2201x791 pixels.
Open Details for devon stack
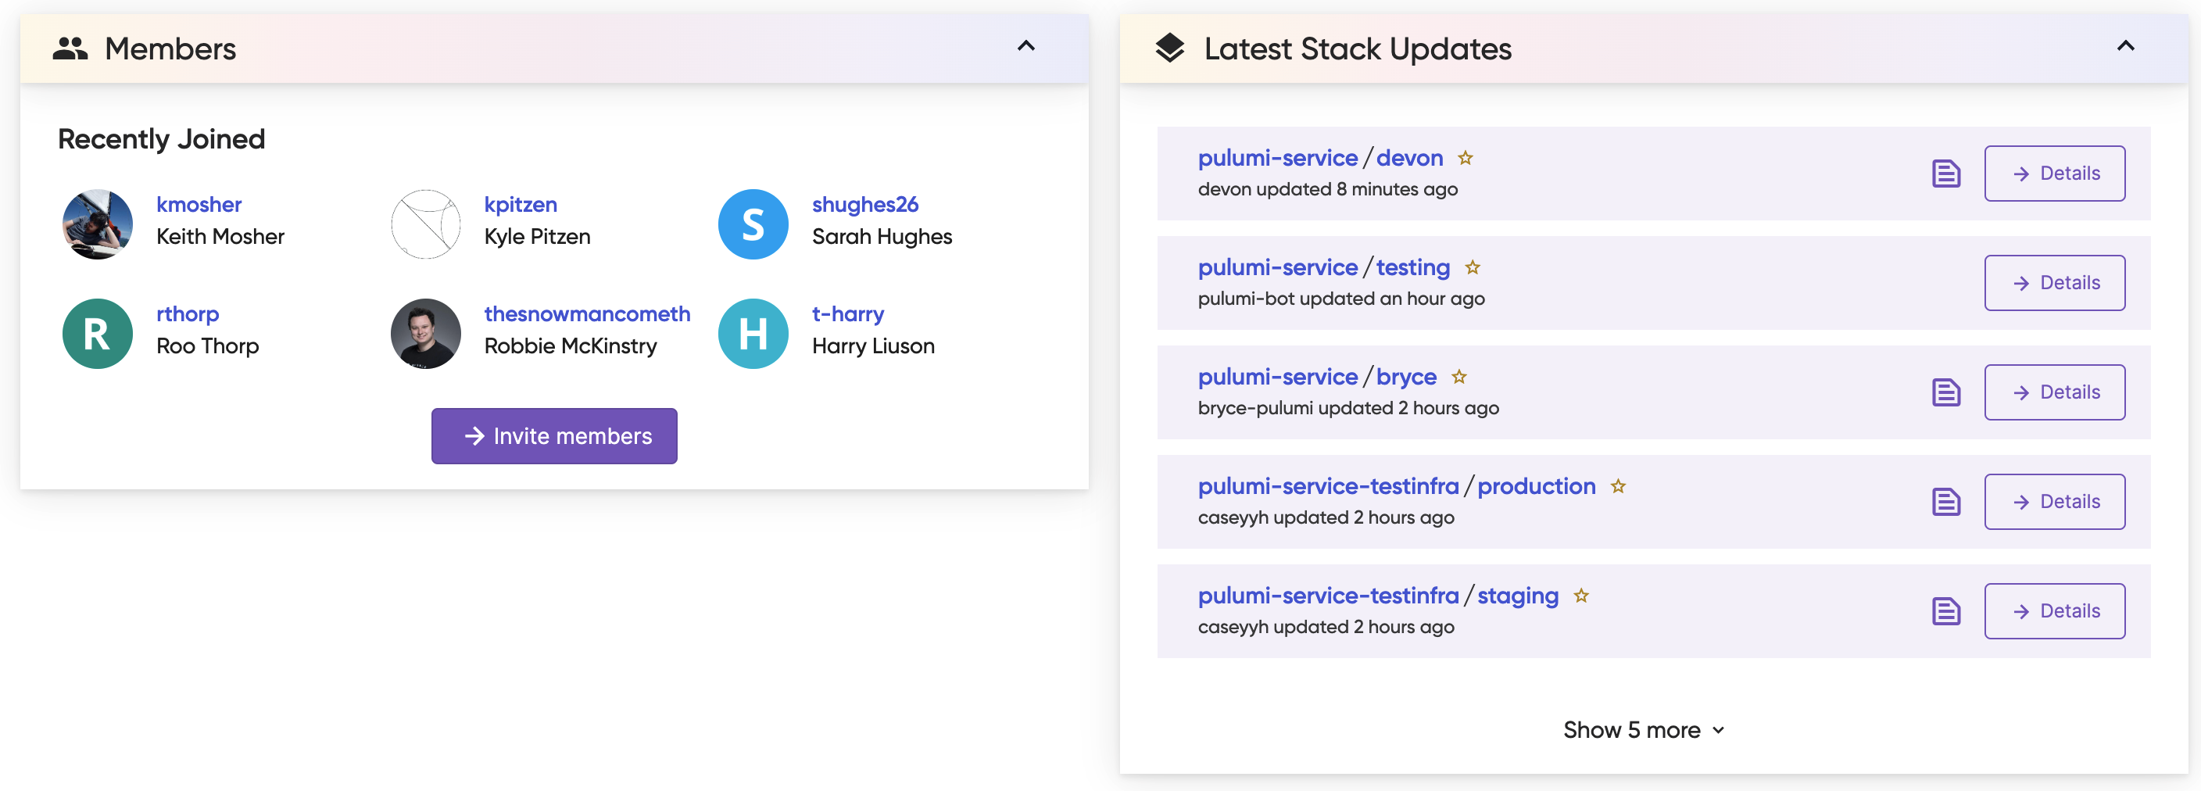coord(2055,174)
